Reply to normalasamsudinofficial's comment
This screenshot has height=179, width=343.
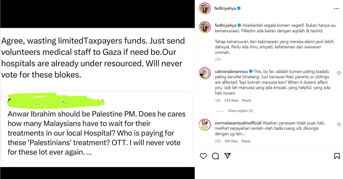(x=246, y=141)
